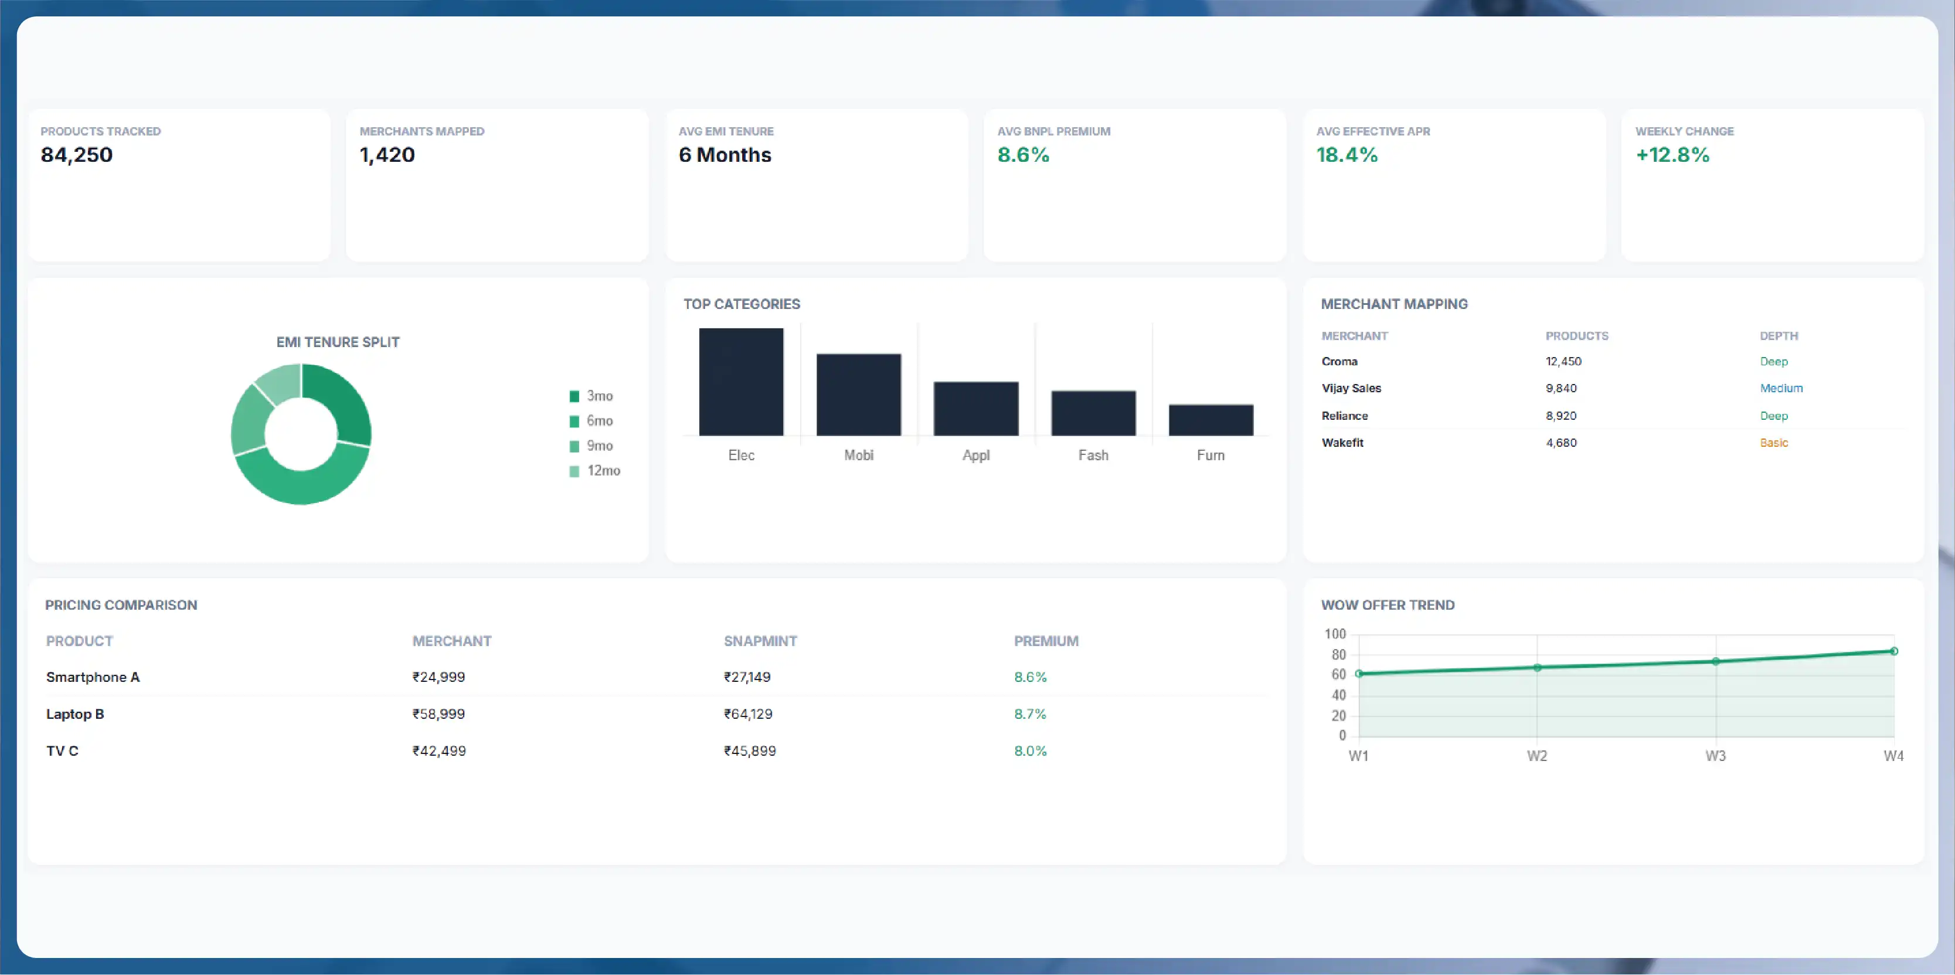1955x975 pixels.
Task: Select the Products Tracked 84,250 value
Action: click(77, 155)
